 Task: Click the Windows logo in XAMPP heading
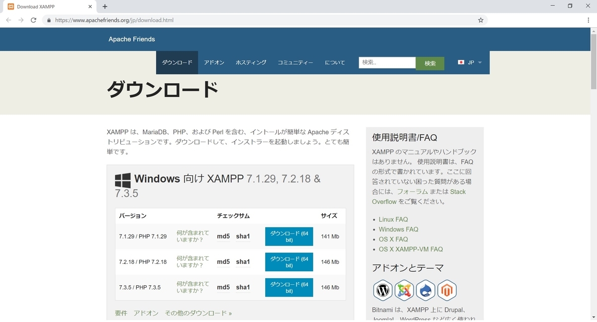pyautogui.click(x=123, y=180)
